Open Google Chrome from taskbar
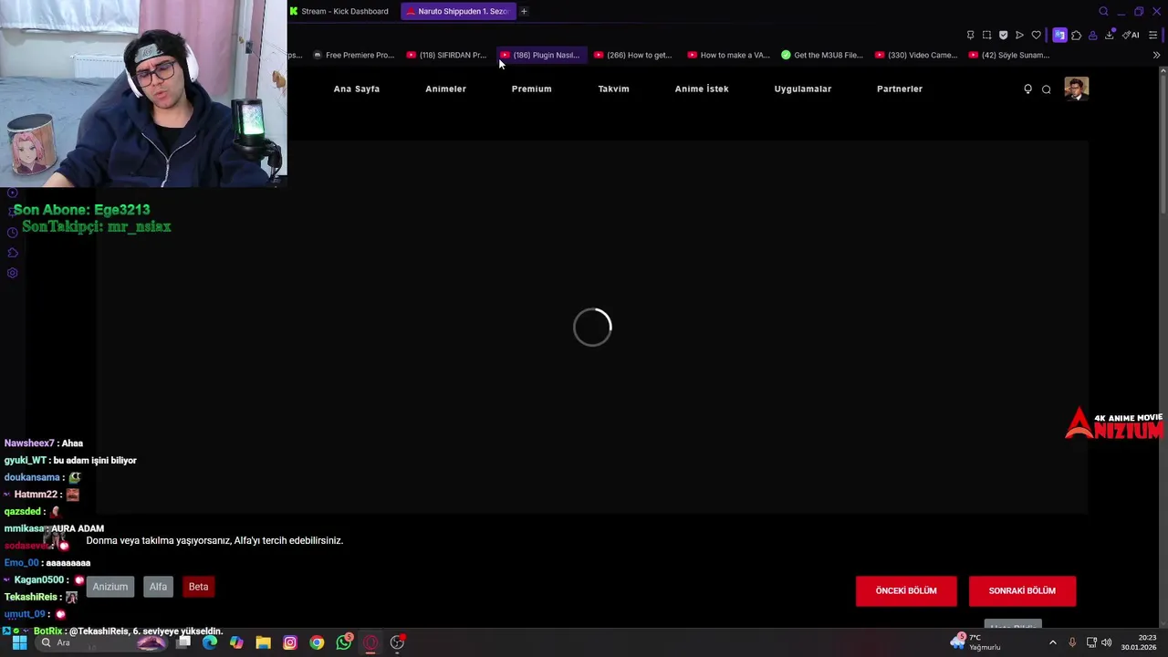 [x=317, y=642]
